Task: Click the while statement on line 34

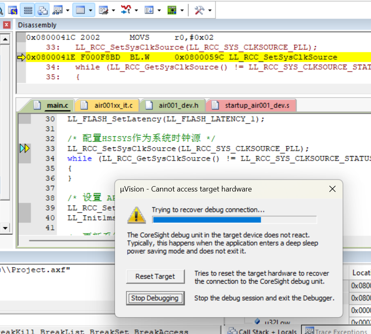Action: 219,159
